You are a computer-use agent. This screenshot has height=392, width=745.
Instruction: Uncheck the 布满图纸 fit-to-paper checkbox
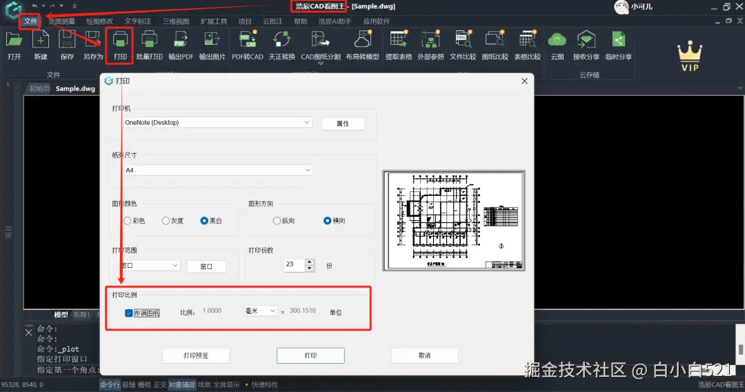pos(129,313)
